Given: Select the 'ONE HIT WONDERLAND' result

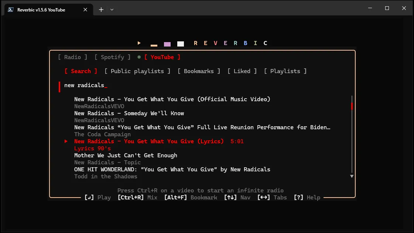Looking at the screenshot, I should pyautogui.click(x=172, y=169).
